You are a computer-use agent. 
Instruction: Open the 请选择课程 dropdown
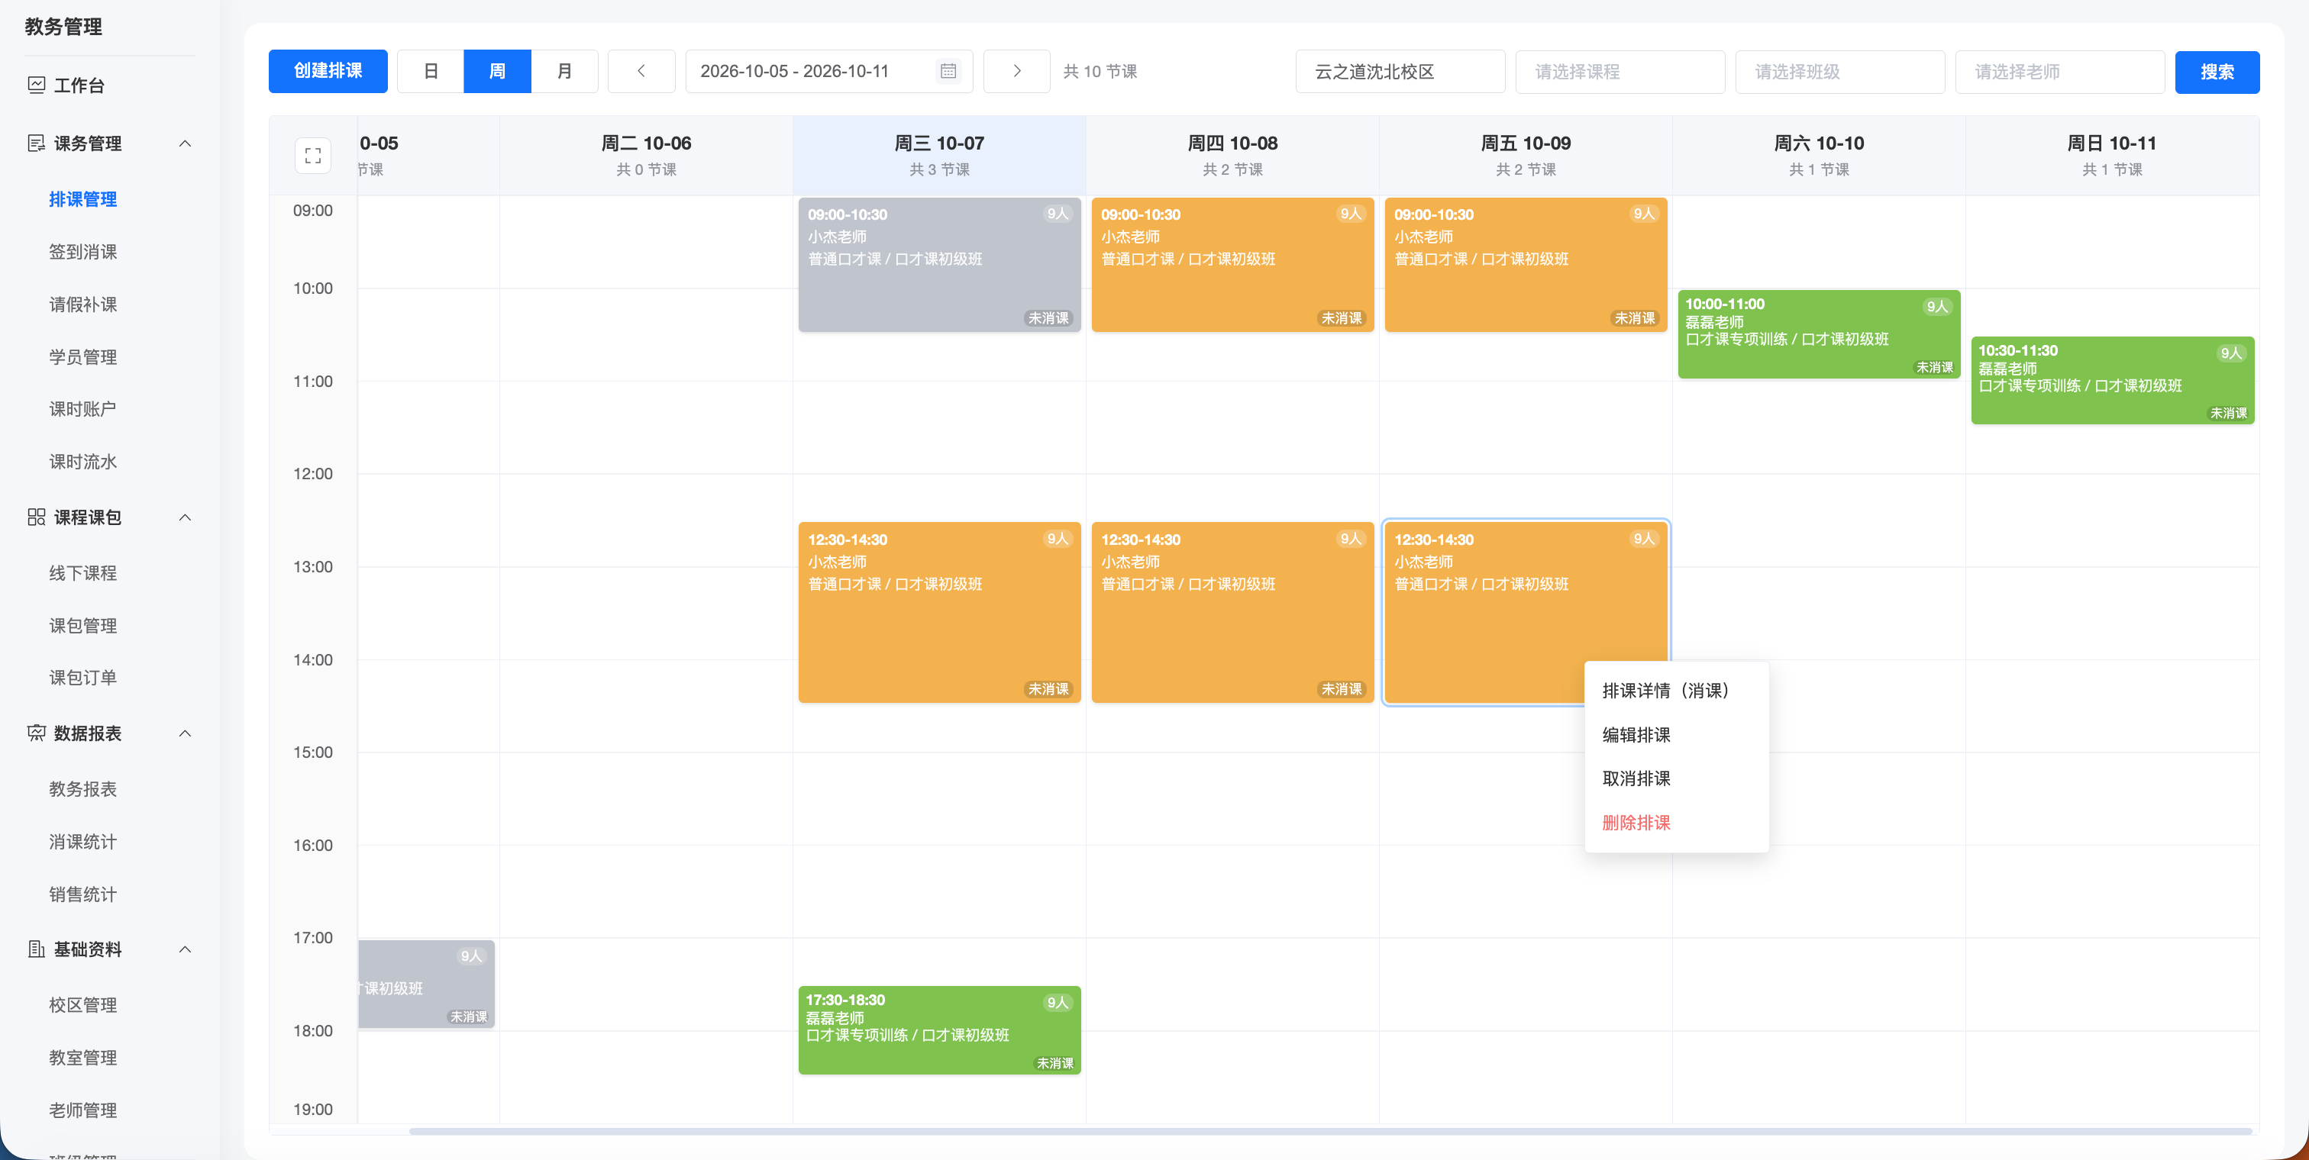[1620, 72]
